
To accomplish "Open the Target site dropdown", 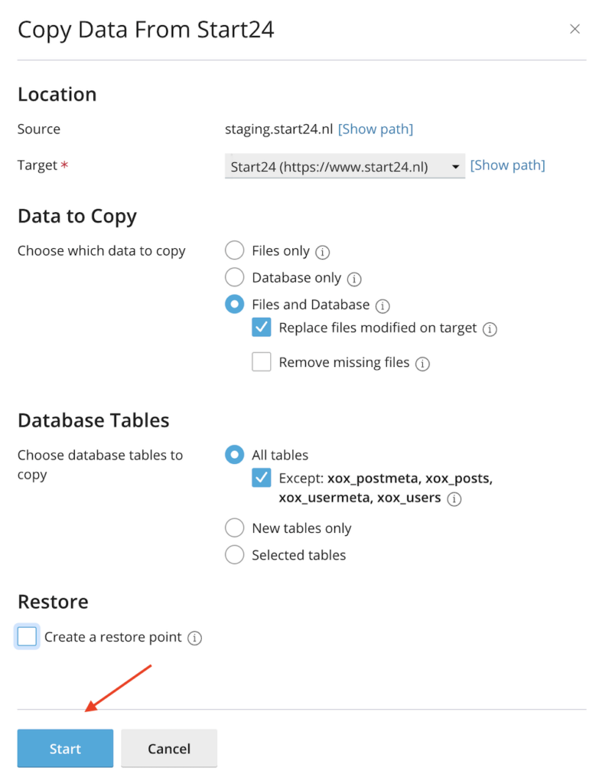I will pyautogui.click(x=344, y=166).
